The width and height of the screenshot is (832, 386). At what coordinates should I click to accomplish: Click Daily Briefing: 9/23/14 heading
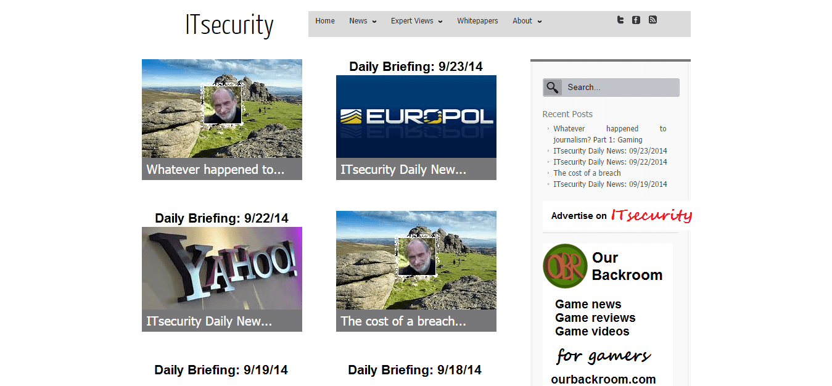[416, 67]
